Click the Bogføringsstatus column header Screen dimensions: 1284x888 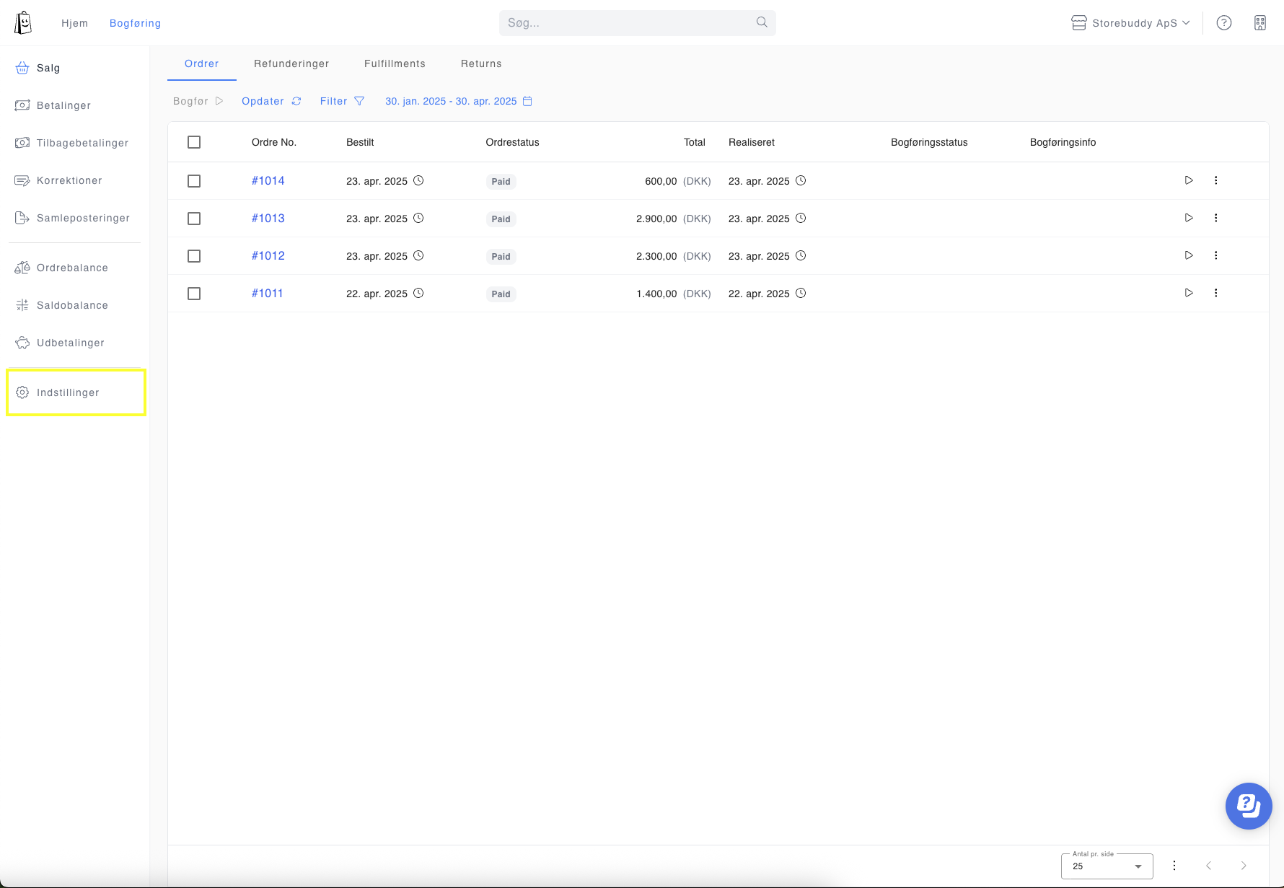tap(929, 142)
